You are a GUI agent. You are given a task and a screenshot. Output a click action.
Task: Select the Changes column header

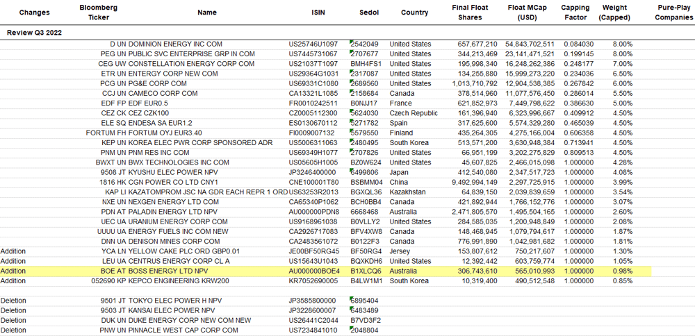click(34, 12)
